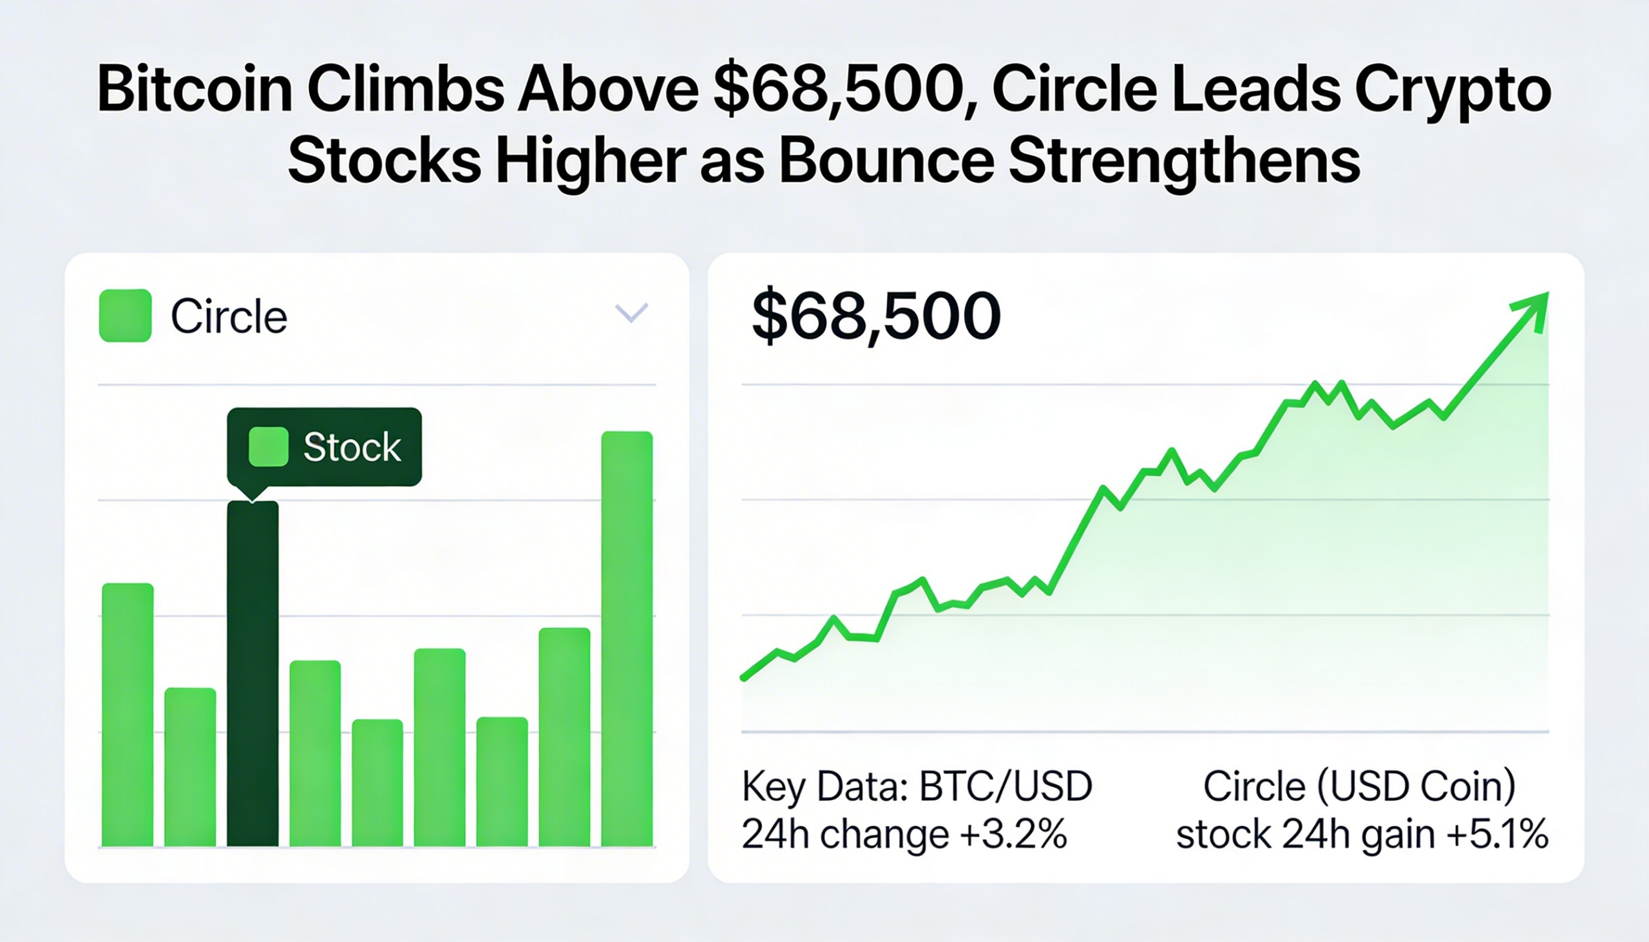The height and width of the screenshot is (942, 1649).
Task: Select the Circle series label
Action: click(x=229, y=316)
